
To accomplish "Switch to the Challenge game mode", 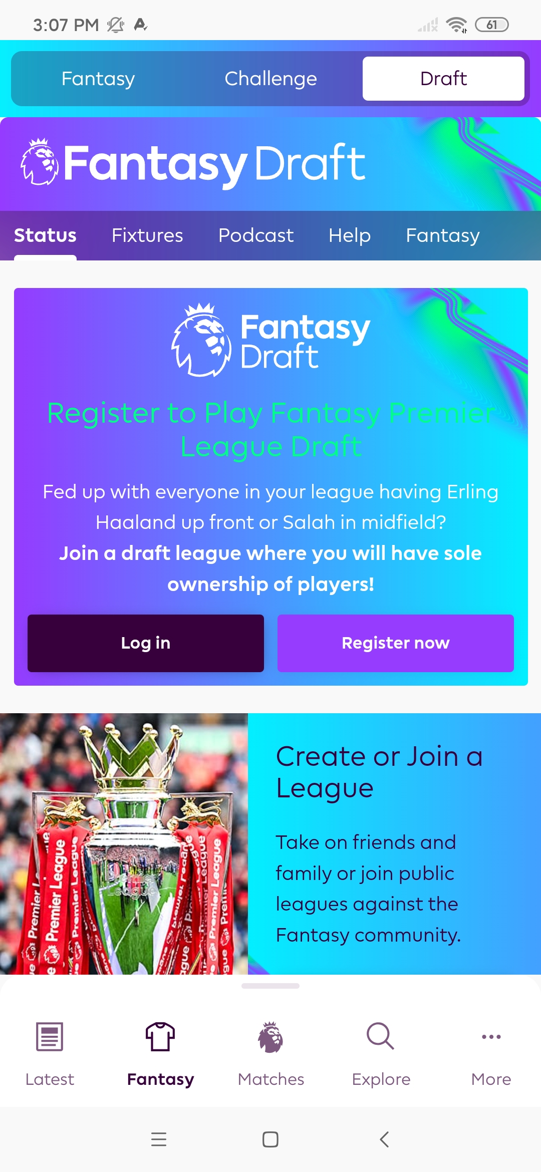I will (270, 79).
